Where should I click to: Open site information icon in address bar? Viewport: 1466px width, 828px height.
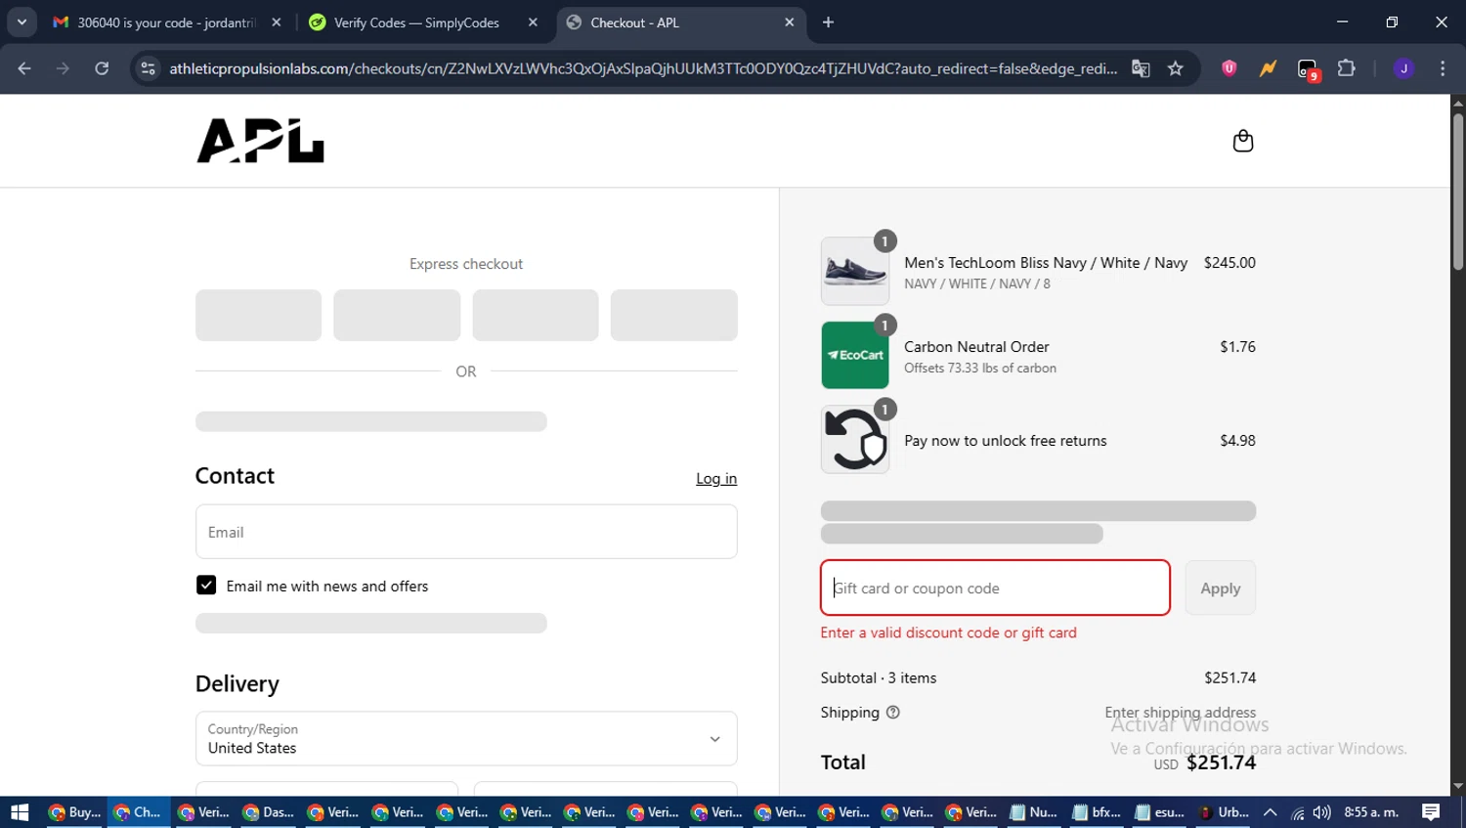pos(148,68)
